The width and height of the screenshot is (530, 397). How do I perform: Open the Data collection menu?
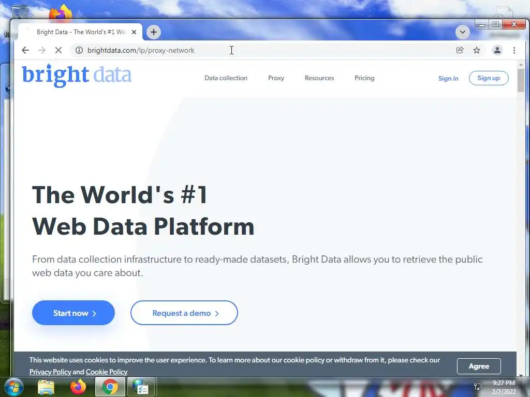(226, 78)
